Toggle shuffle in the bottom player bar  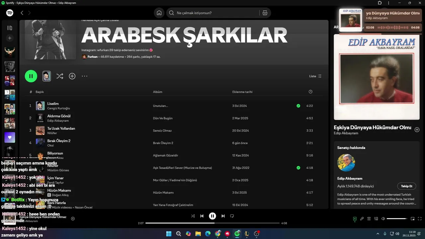point(193,216)
